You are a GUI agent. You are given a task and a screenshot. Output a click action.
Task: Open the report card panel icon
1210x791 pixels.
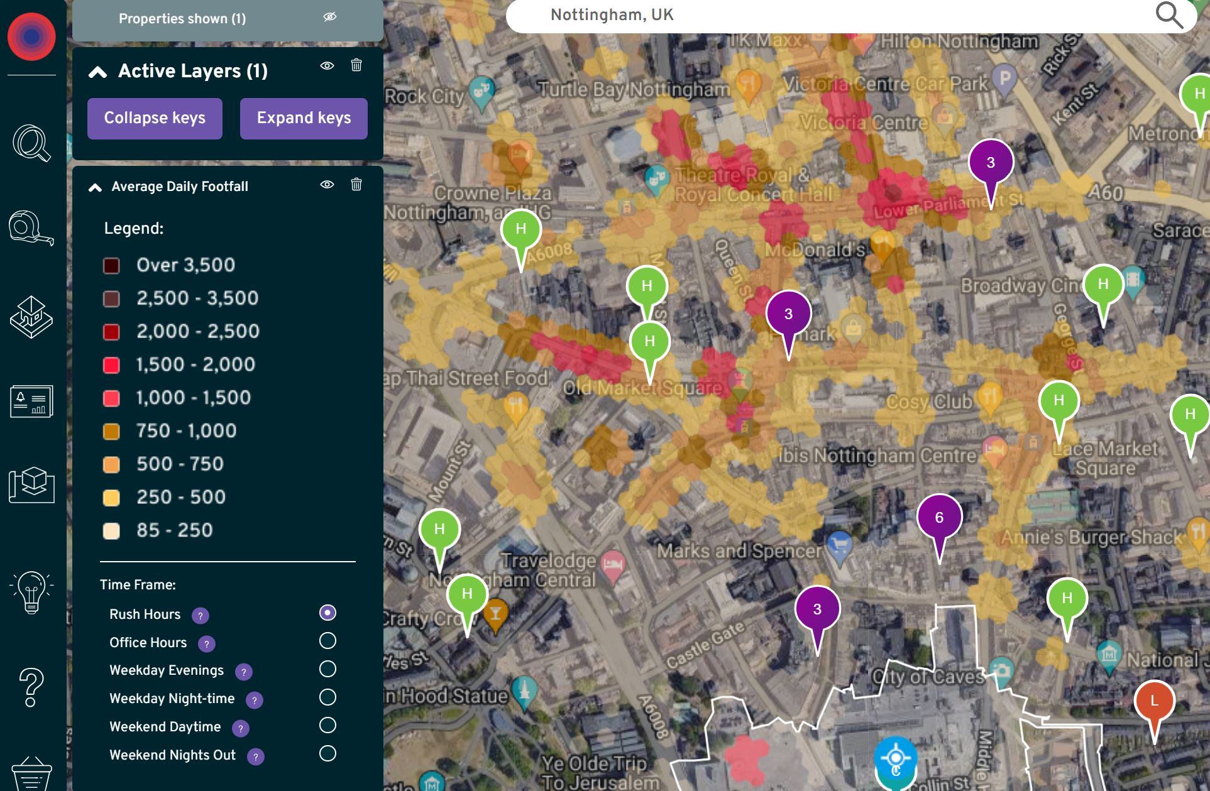(31, 402)
